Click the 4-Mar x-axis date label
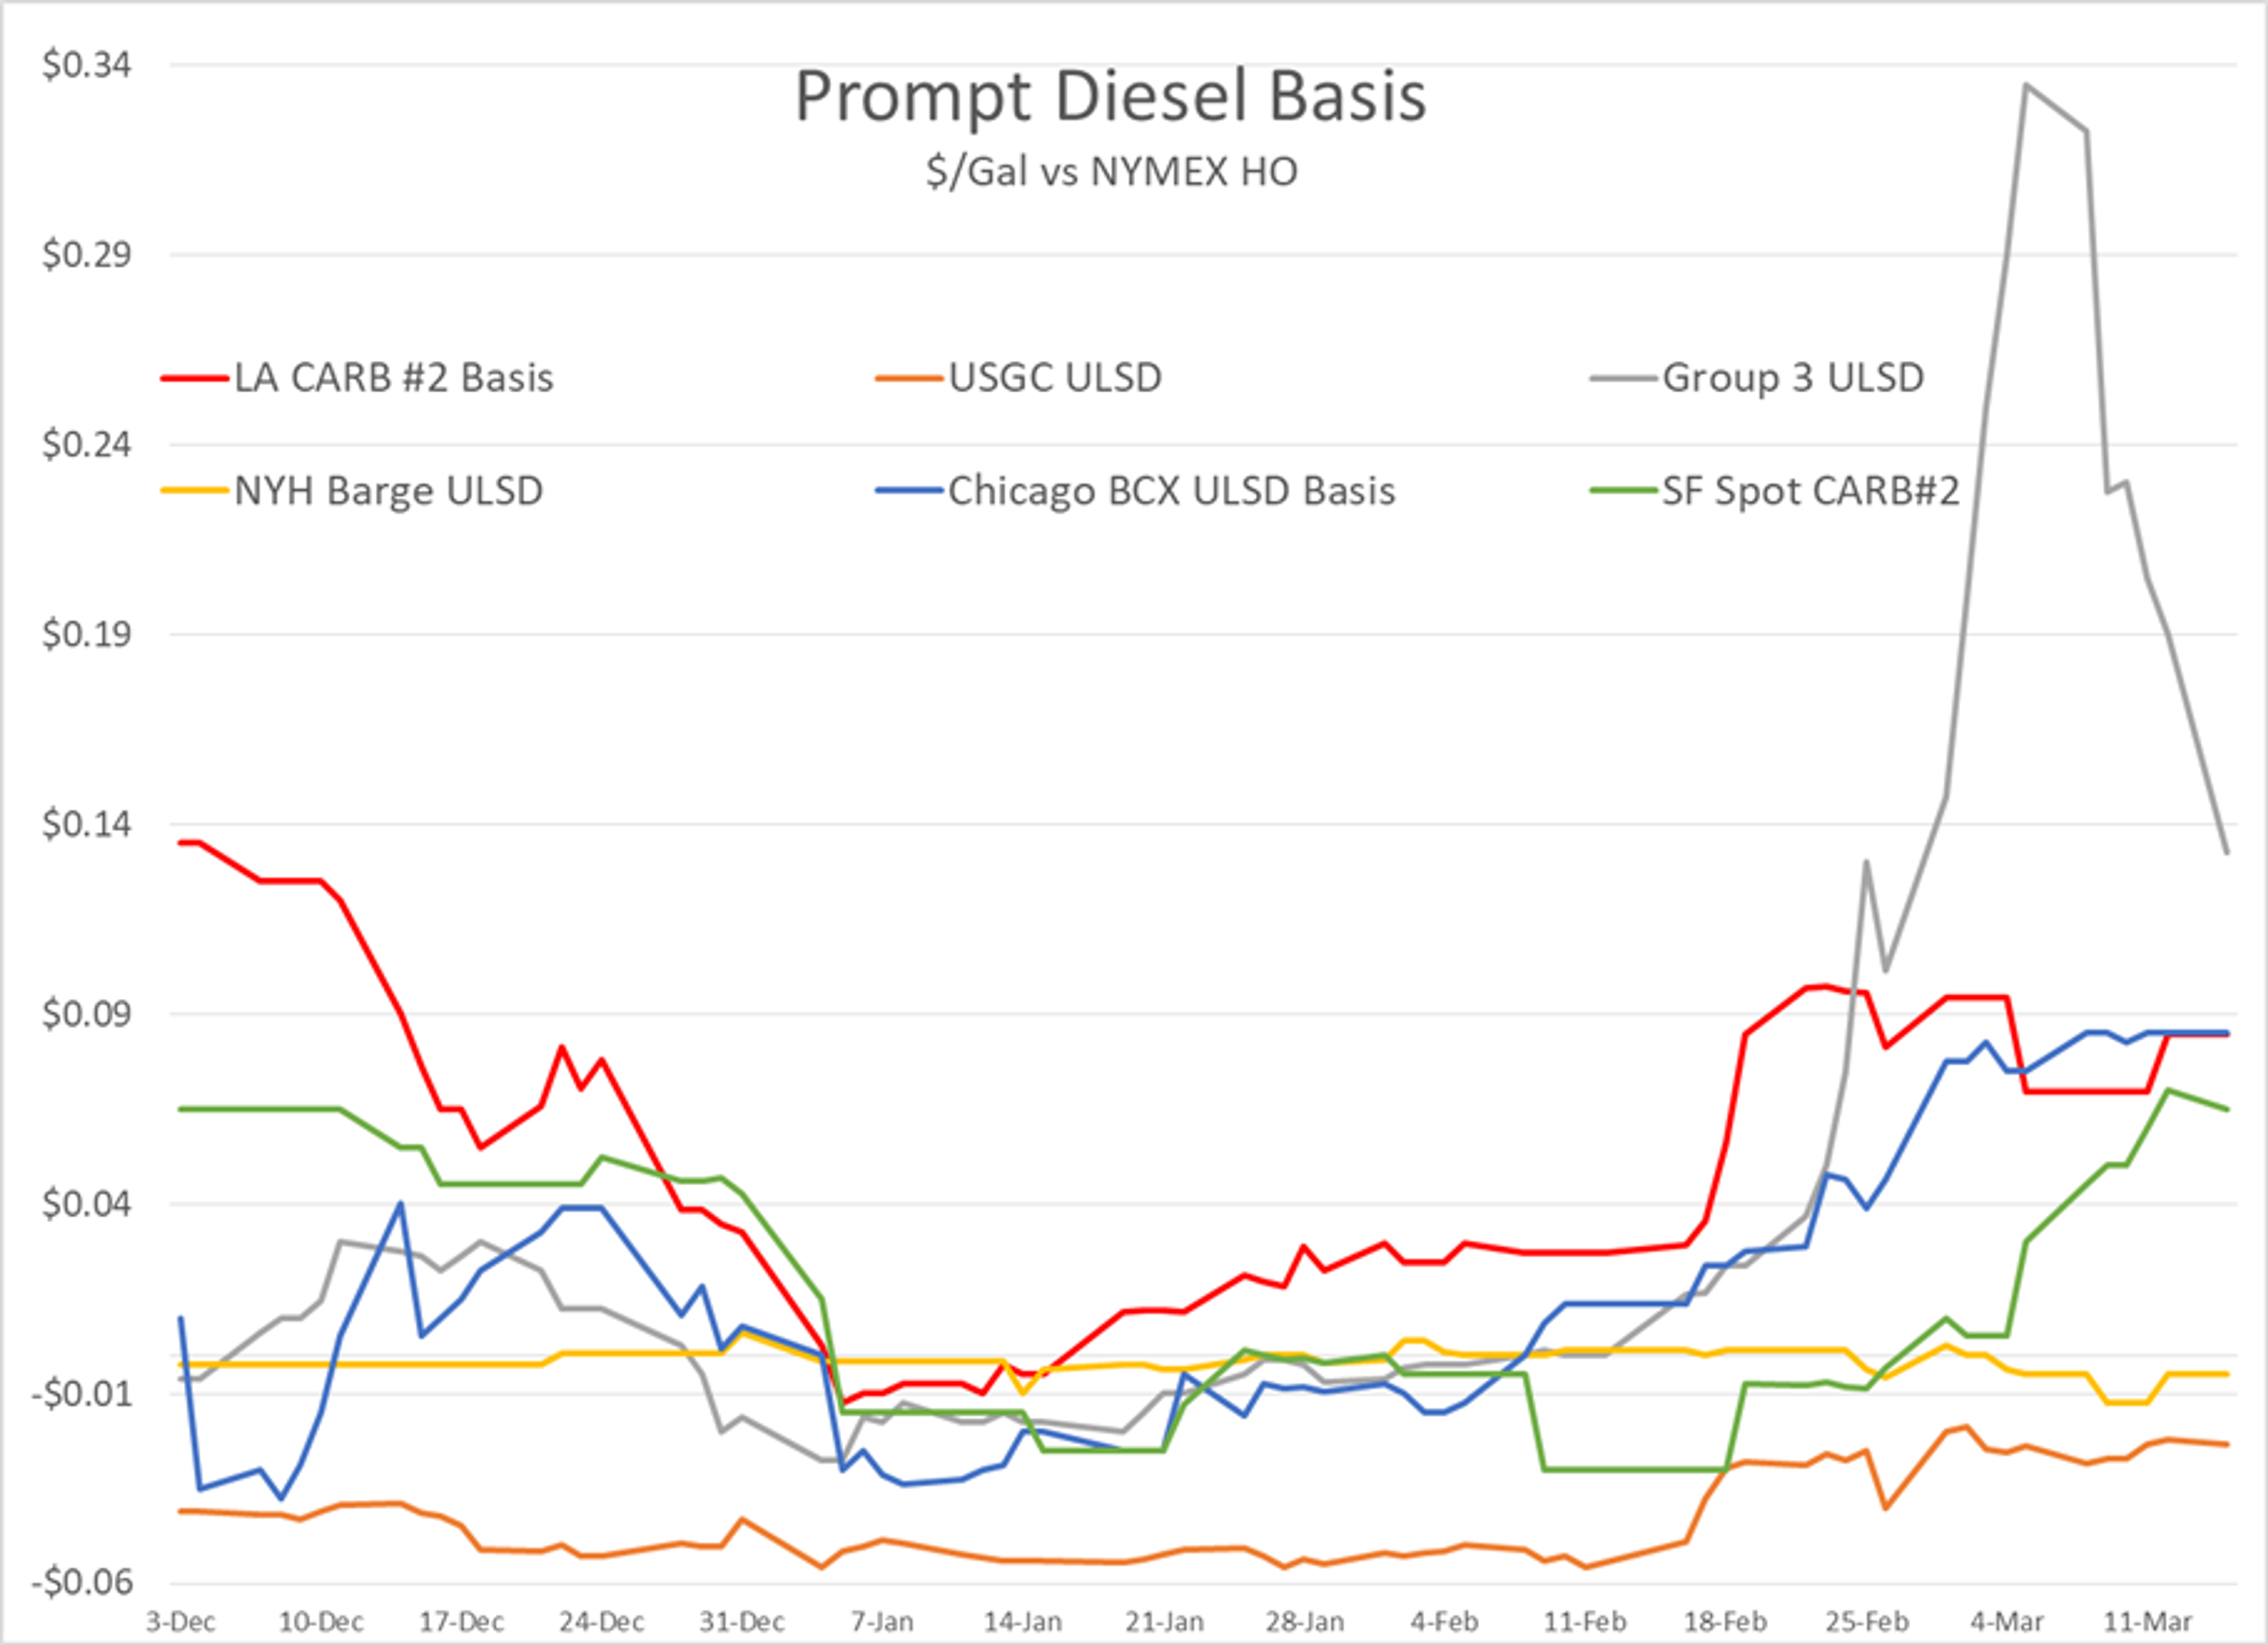Image resolution: width=2268 pixels, height=1645 pixels. (2006, 1621)
